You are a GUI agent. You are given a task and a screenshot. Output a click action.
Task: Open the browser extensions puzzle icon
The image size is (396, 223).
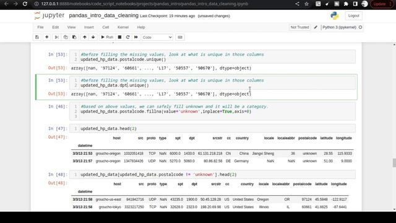click(346, 4)
